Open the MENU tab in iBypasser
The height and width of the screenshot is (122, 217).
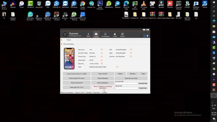[88, 35]
